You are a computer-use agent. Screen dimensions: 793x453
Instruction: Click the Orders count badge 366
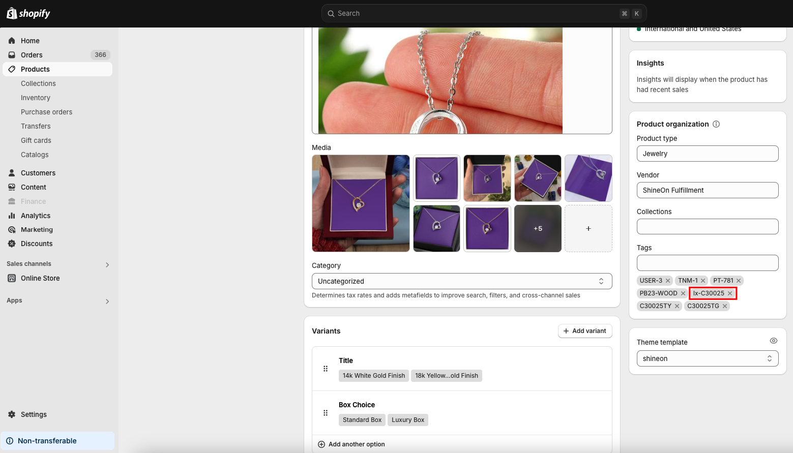(x=100, y=55)
